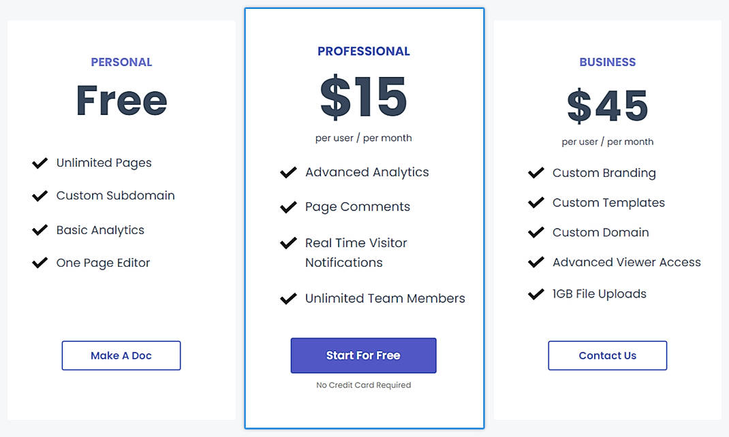
Task: Click the checkmark beside Real Time Visitor Notifications
Action: (288, 243)
